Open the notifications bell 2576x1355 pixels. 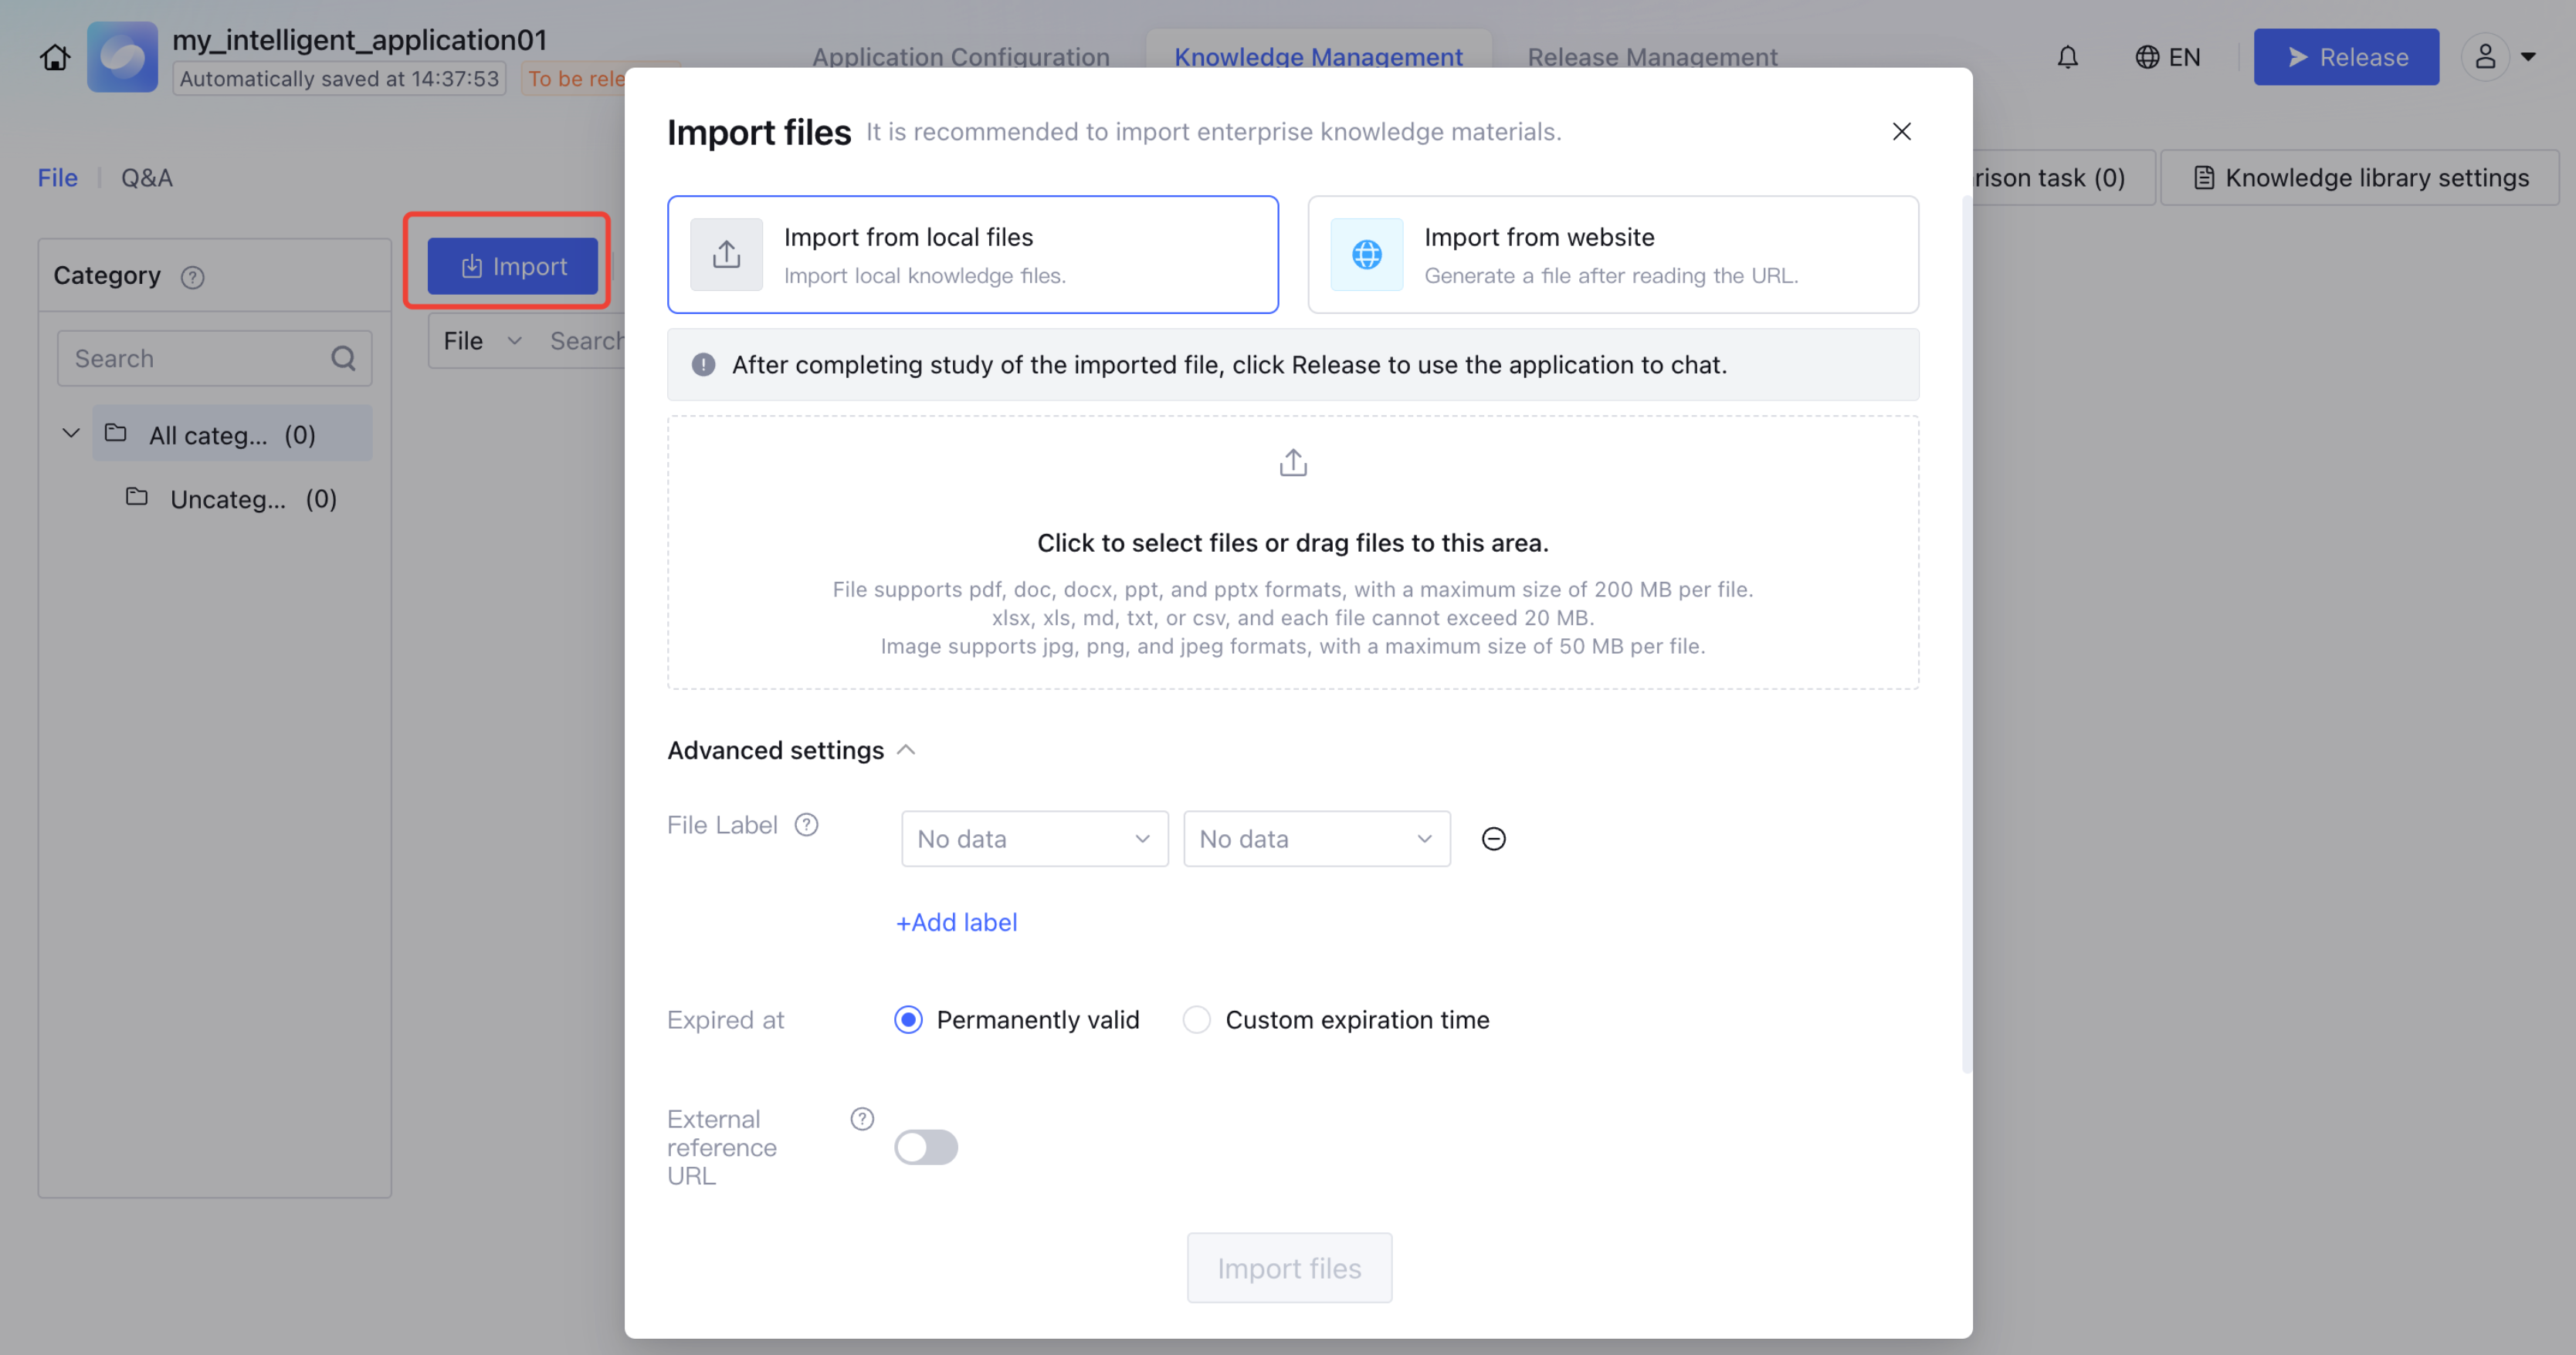(2067, 57)
